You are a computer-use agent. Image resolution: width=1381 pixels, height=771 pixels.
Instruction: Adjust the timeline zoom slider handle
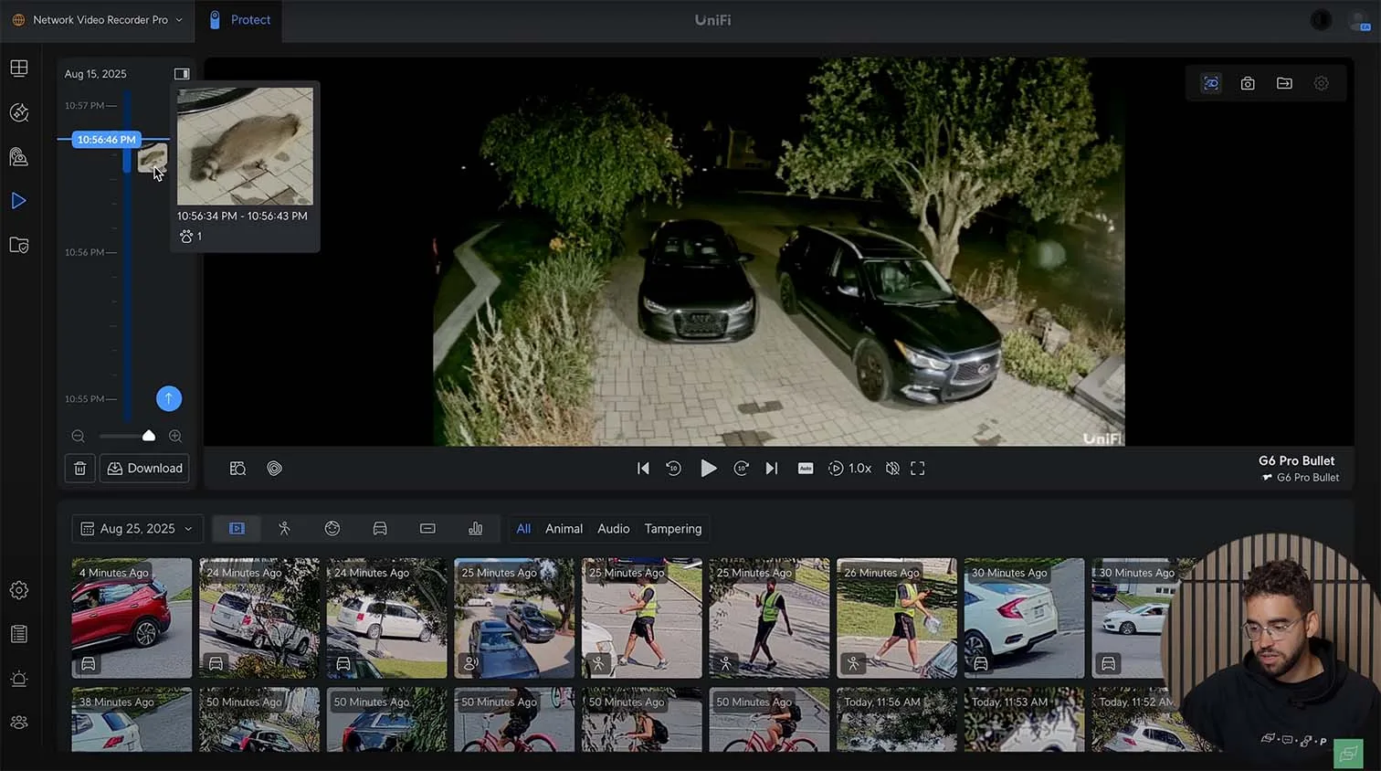tap(149, 436)
